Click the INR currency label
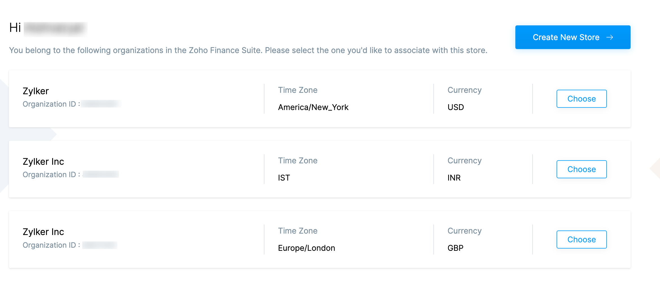 click(453, 178)
